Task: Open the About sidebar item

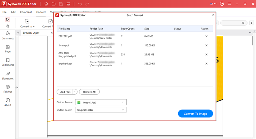Action: point(8,102)
